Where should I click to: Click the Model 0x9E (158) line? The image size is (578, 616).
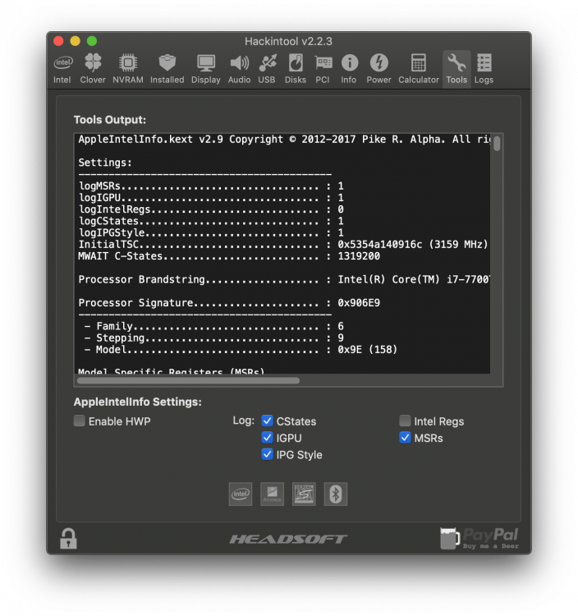point(241,350)
